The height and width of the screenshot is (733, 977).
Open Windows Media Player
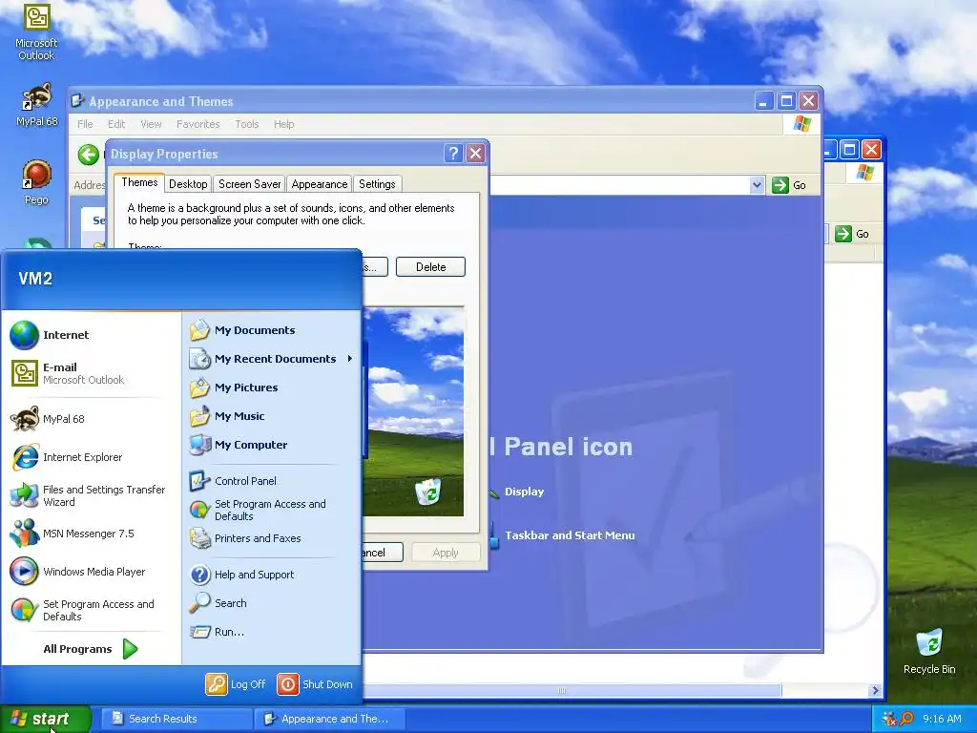[x=78, y=572]
